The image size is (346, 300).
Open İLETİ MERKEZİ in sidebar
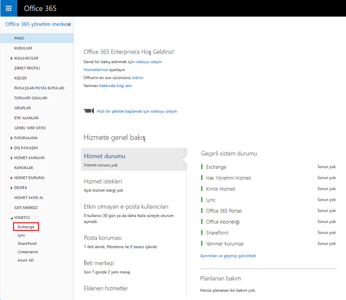tap(26, 208)
